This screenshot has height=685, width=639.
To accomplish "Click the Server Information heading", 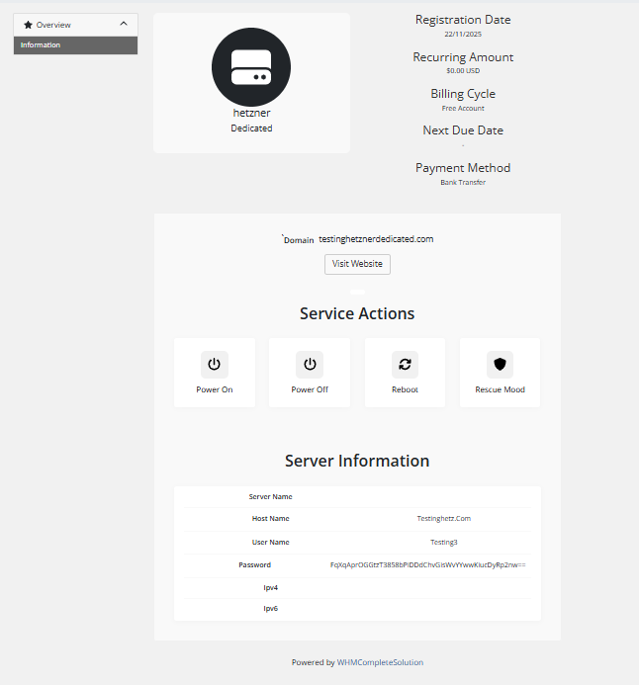I will [x=357, y=461].
